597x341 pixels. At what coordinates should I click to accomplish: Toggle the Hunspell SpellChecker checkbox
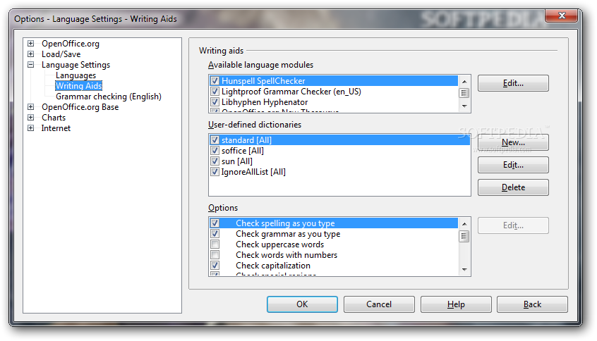click(215, 80)
